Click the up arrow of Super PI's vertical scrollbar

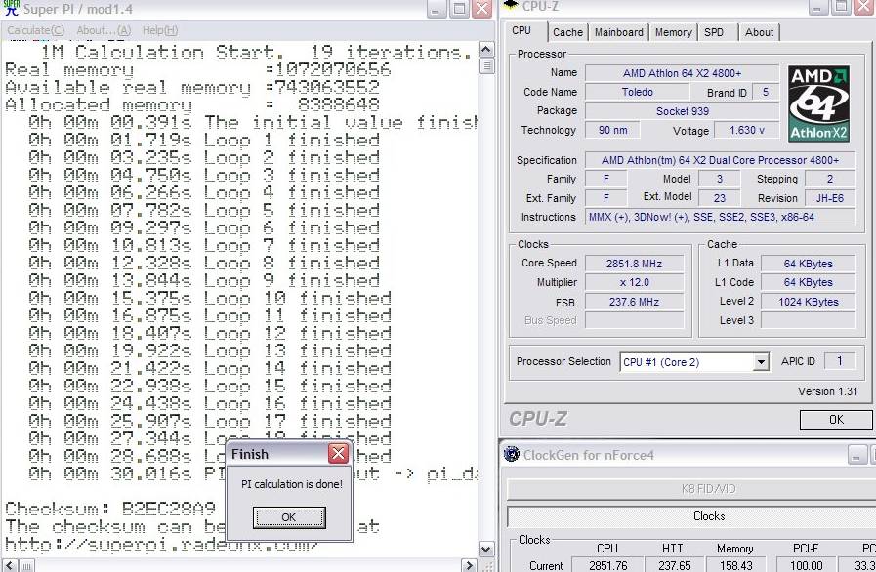[486, 50]
